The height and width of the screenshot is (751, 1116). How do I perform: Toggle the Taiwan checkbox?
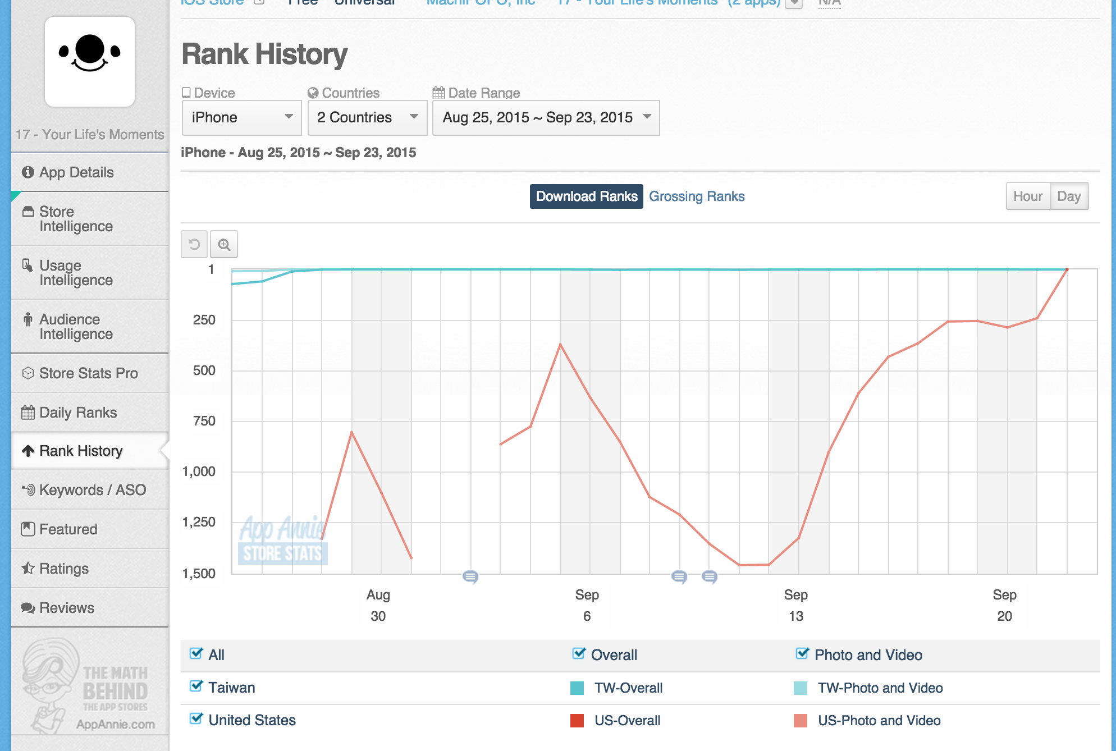point(196,686)
